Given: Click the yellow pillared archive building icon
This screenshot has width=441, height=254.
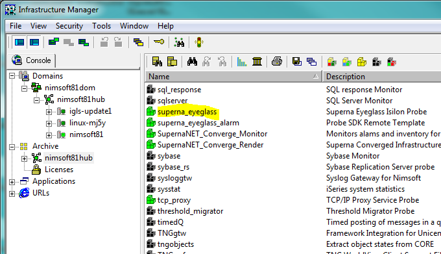Looking at the screenshot, I should pos(257,61).
